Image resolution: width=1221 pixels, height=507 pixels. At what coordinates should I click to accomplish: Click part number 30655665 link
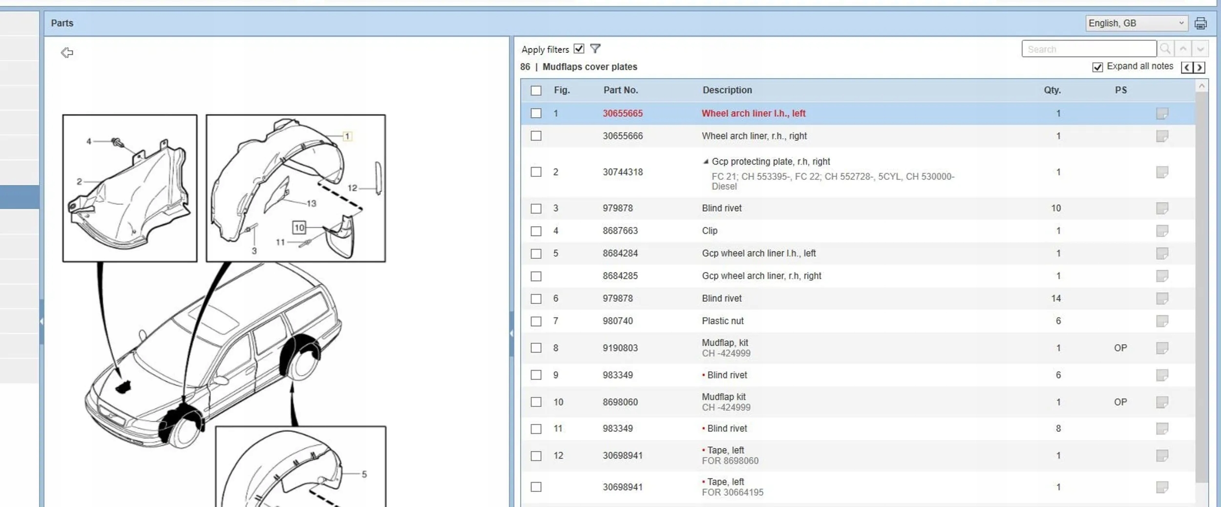622,113
